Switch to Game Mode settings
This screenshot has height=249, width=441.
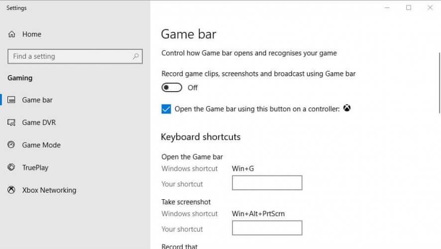point(41,145)
